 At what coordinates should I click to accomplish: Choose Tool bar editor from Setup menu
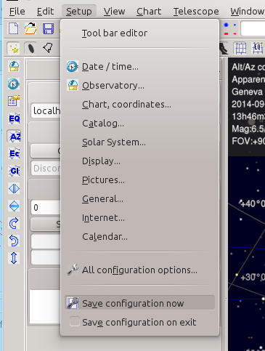tap(139, 33)
